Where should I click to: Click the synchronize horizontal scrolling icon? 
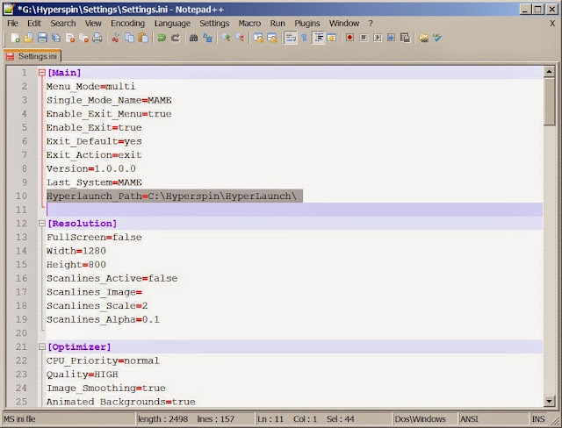tap(271, 38)
